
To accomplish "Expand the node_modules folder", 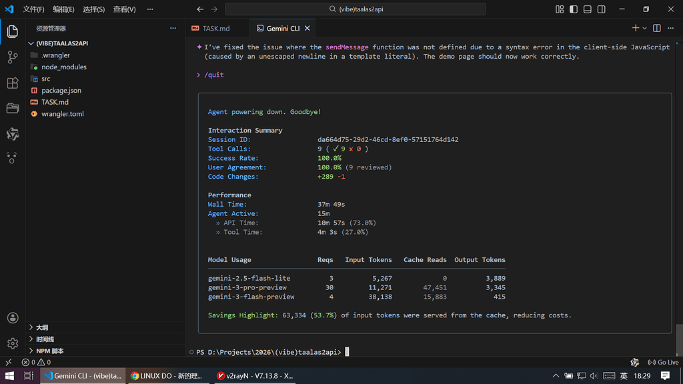I will (105, 67).
